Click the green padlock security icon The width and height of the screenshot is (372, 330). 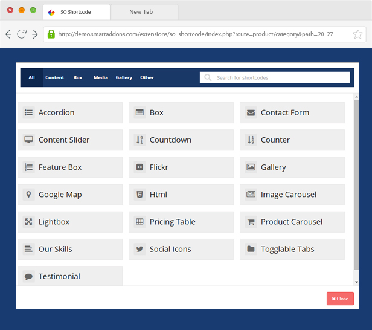tap(51, 34)
